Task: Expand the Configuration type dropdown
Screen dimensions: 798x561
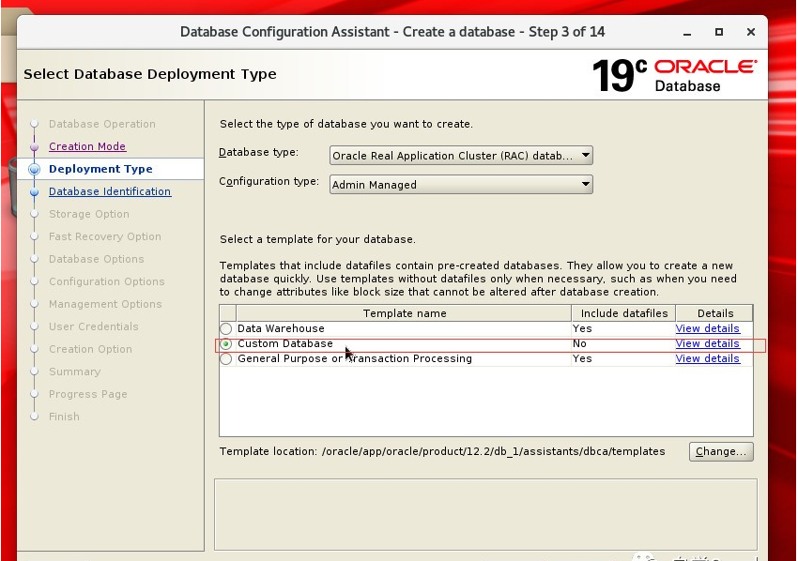Action: click(461, 185)
